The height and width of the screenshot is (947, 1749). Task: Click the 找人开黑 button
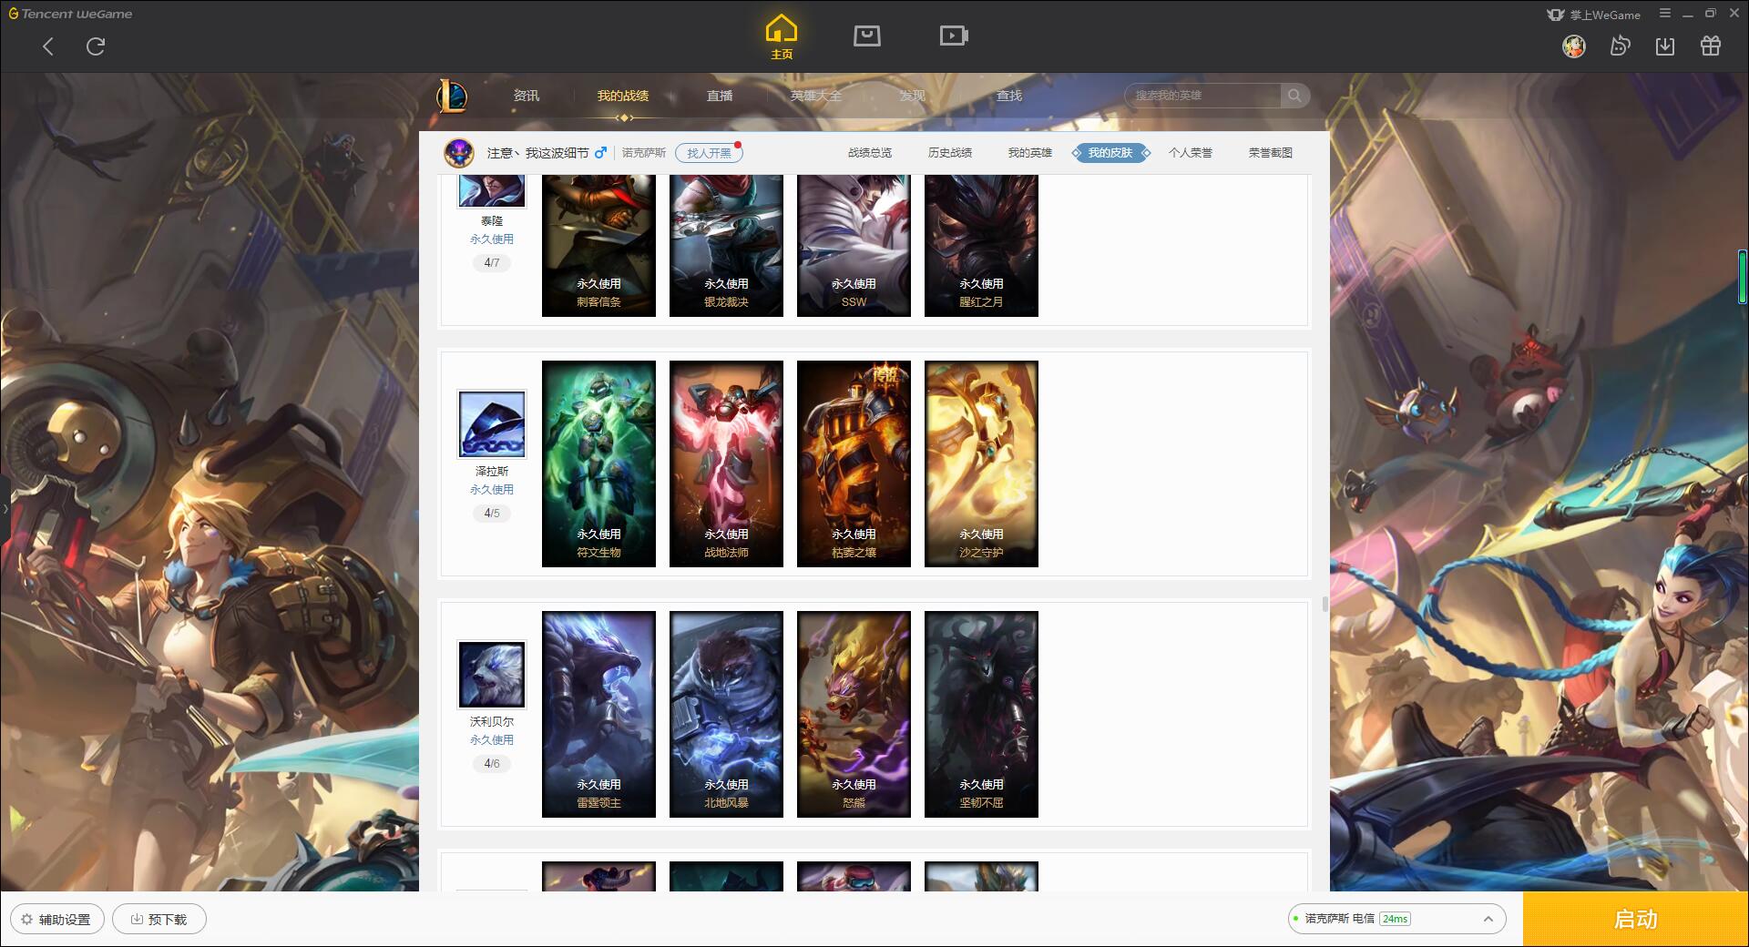click(709, 153)
